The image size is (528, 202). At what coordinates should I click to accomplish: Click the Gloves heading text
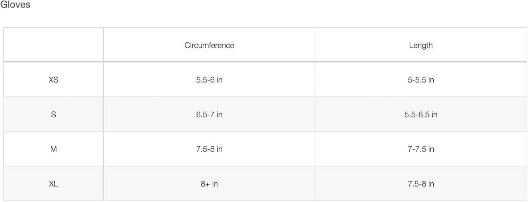coord(15,5)
